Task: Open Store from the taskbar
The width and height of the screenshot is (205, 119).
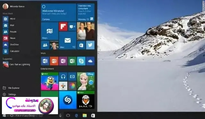Action: tap(93, 115)
